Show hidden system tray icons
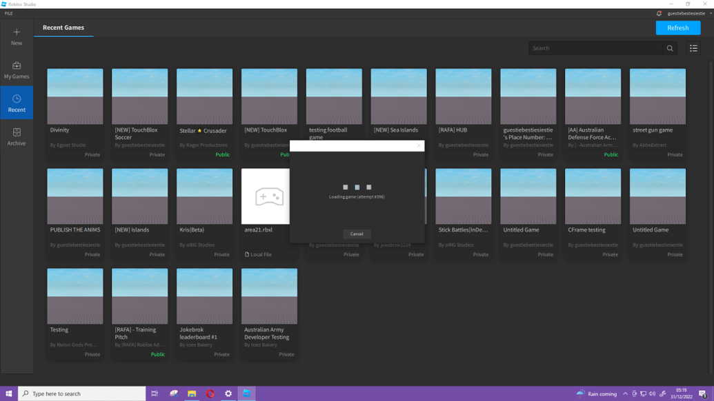The height and width of the screenshot is (401, 714). pyautogui.click(x=625, y=393)
